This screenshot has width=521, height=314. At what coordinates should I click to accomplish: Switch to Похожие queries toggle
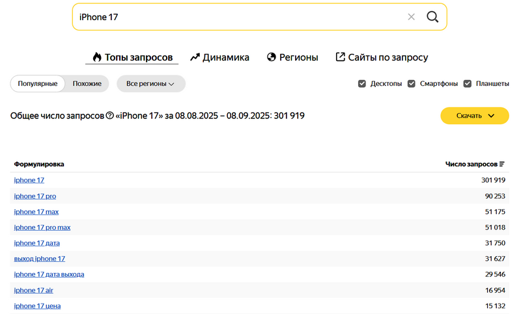point(87,84)
